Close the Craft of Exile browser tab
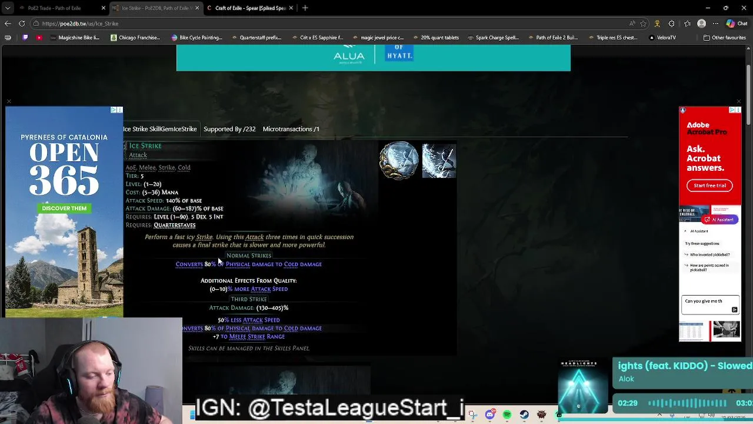753x424 pixels. tap(291, 8)
